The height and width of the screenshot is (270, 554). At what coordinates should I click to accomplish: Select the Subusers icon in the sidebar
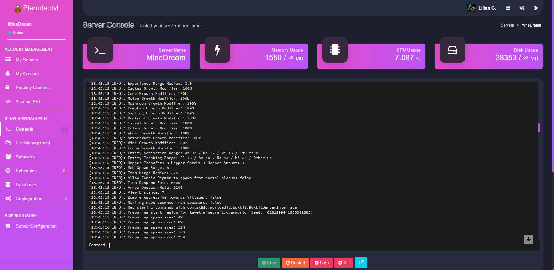[8, 156]
